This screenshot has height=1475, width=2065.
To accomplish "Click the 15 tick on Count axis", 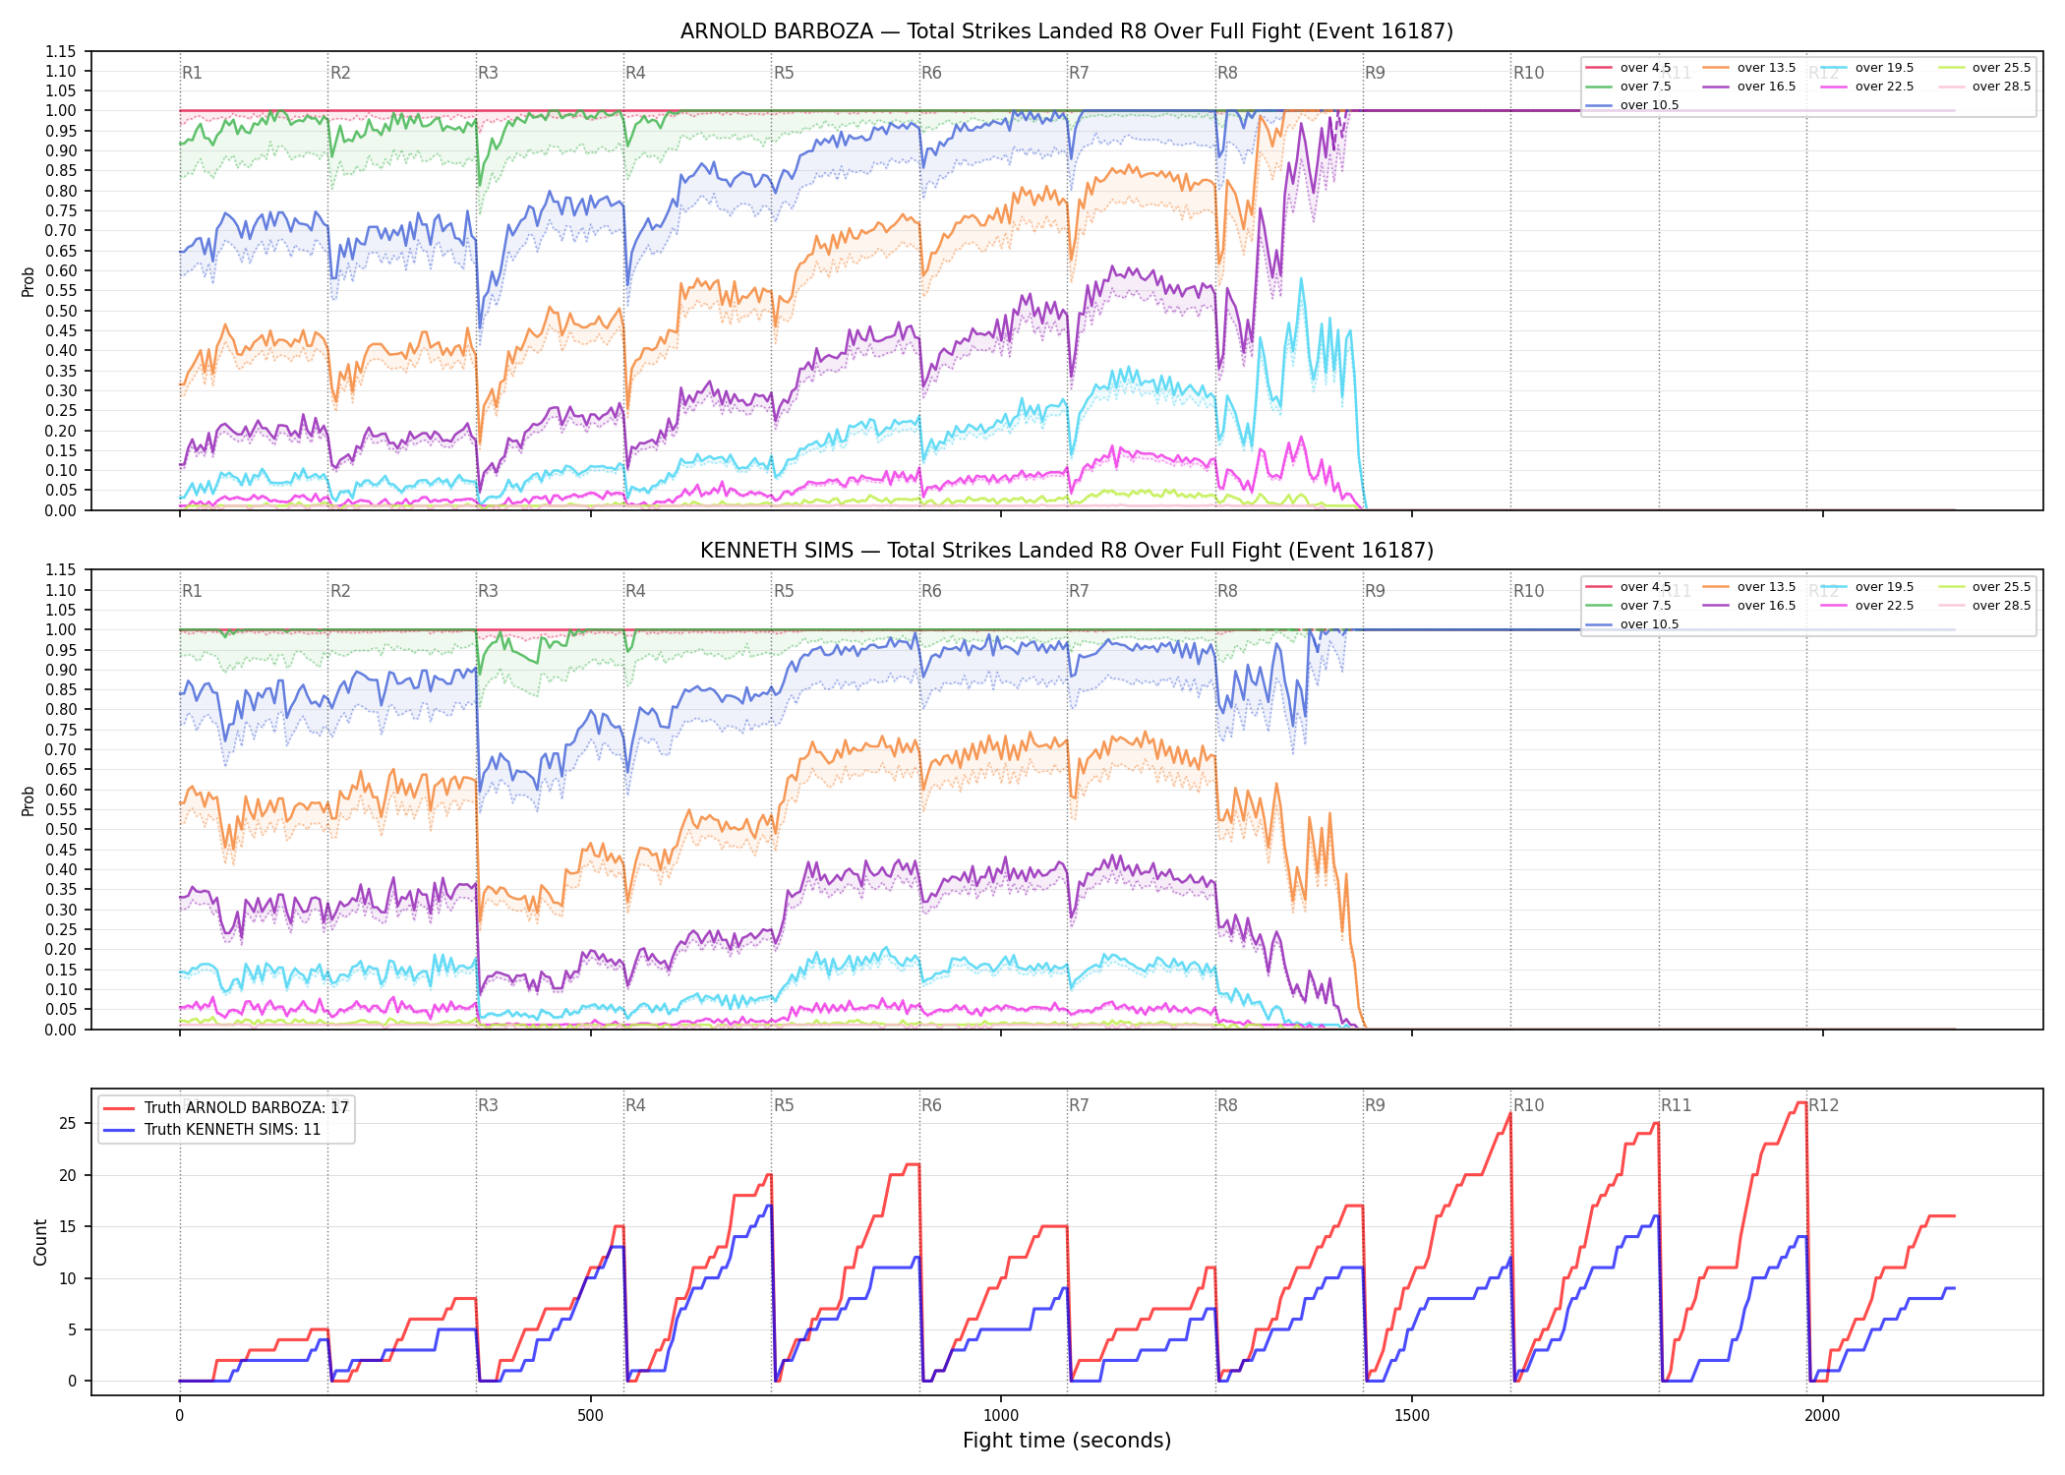I will pyautogui.click(x=68, y=1227).
